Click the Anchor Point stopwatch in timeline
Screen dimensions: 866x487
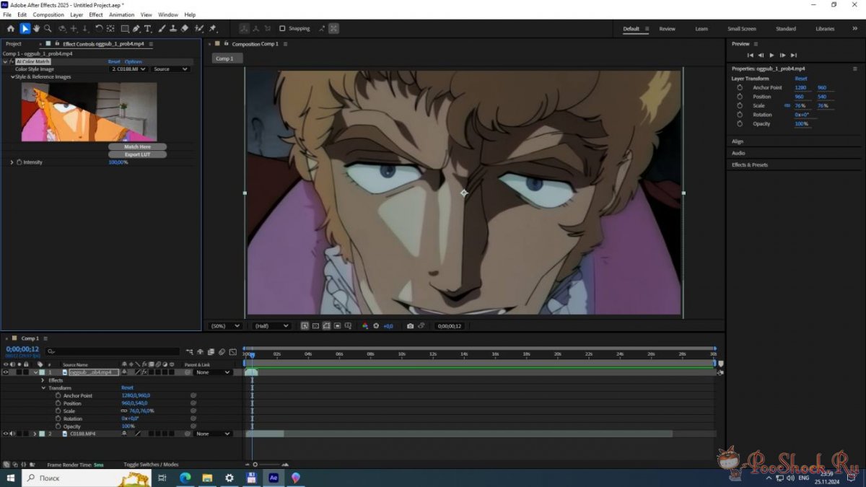pos(58,395)
